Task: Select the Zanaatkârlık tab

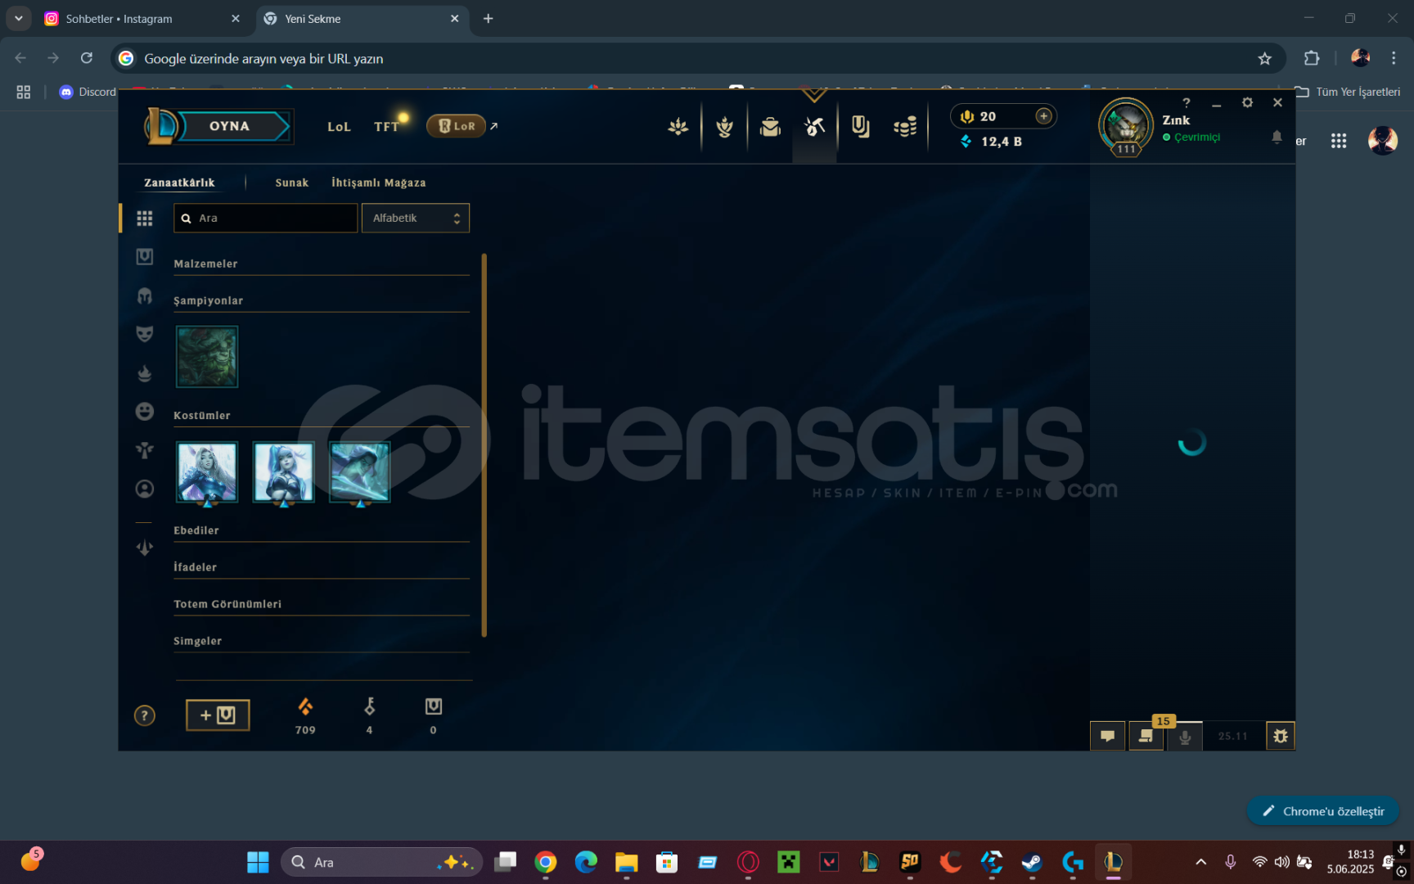Action: point(179,183)
